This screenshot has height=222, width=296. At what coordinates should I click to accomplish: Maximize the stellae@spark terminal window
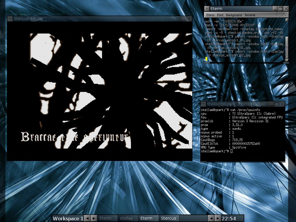[277, 104]
